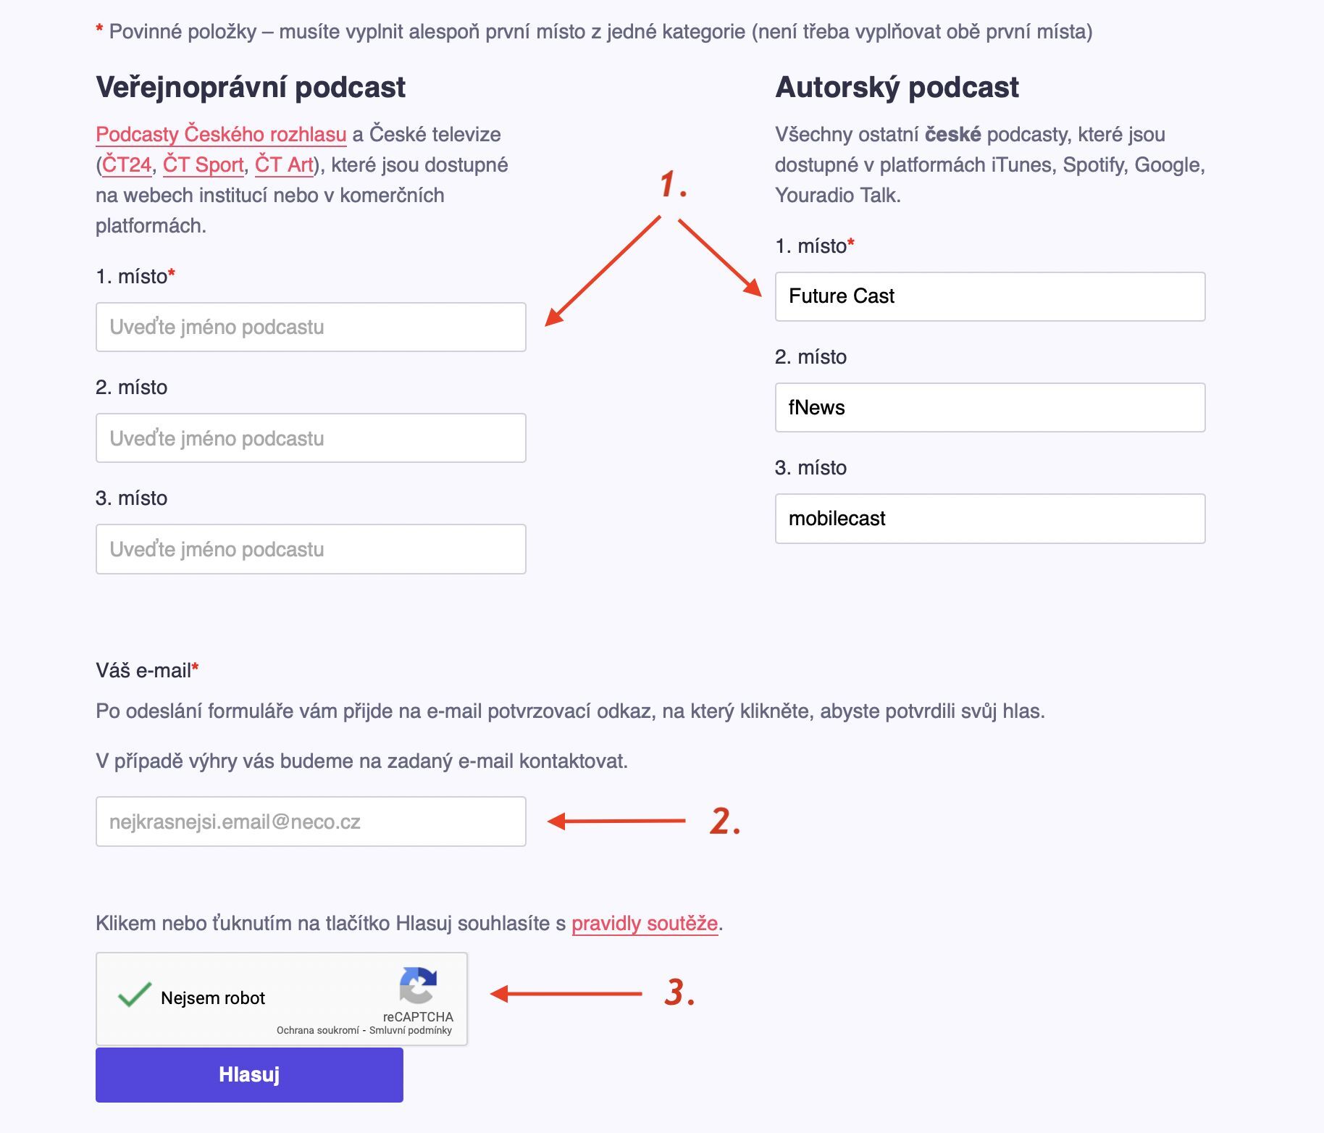Click the Hlasuj button
This screenshot has width=1324, height=1133.
coord(248,1074)
